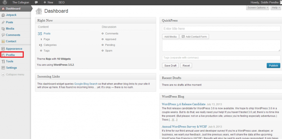Open the SEO admin bar menu

tap(61, 2)
